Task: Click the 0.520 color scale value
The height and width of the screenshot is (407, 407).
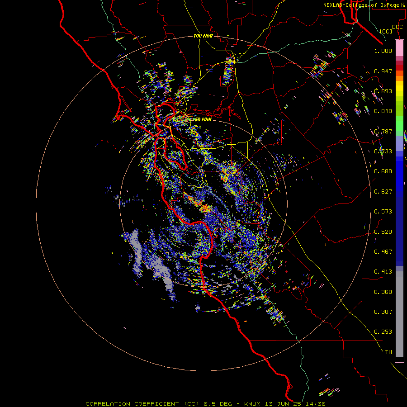Action: coord(383,232)
